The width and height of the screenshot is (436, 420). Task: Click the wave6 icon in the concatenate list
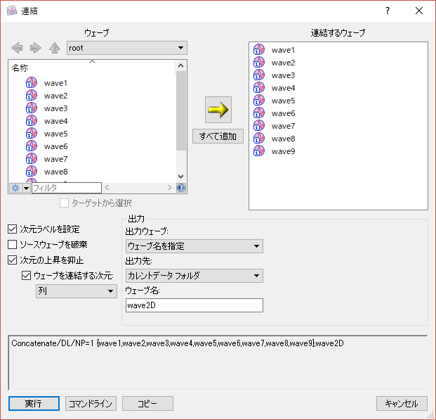[259, 113]
